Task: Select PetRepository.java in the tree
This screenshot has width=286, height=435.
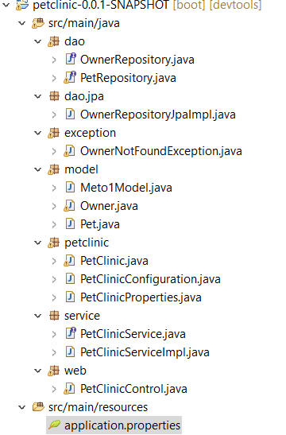Action: (x=128, y=78)
